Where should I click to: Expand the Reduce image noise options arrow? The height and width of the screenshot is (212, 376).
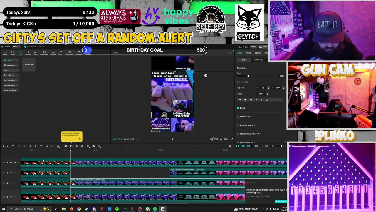point(261,134)
